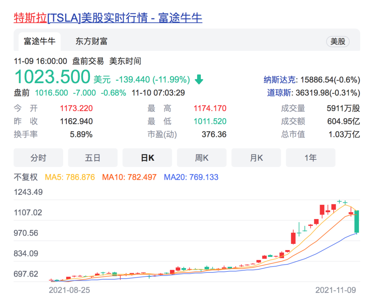Click the timestamp 11-09 16:00:00
Screen dimensions: 367x296
click(x=40, y=61)
